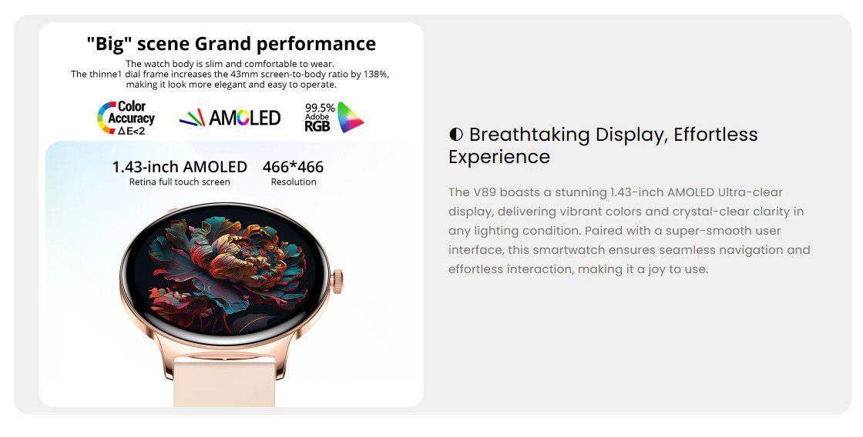
Task: Click the AMOLED logo with colored rays
Action: pos(230,118)
